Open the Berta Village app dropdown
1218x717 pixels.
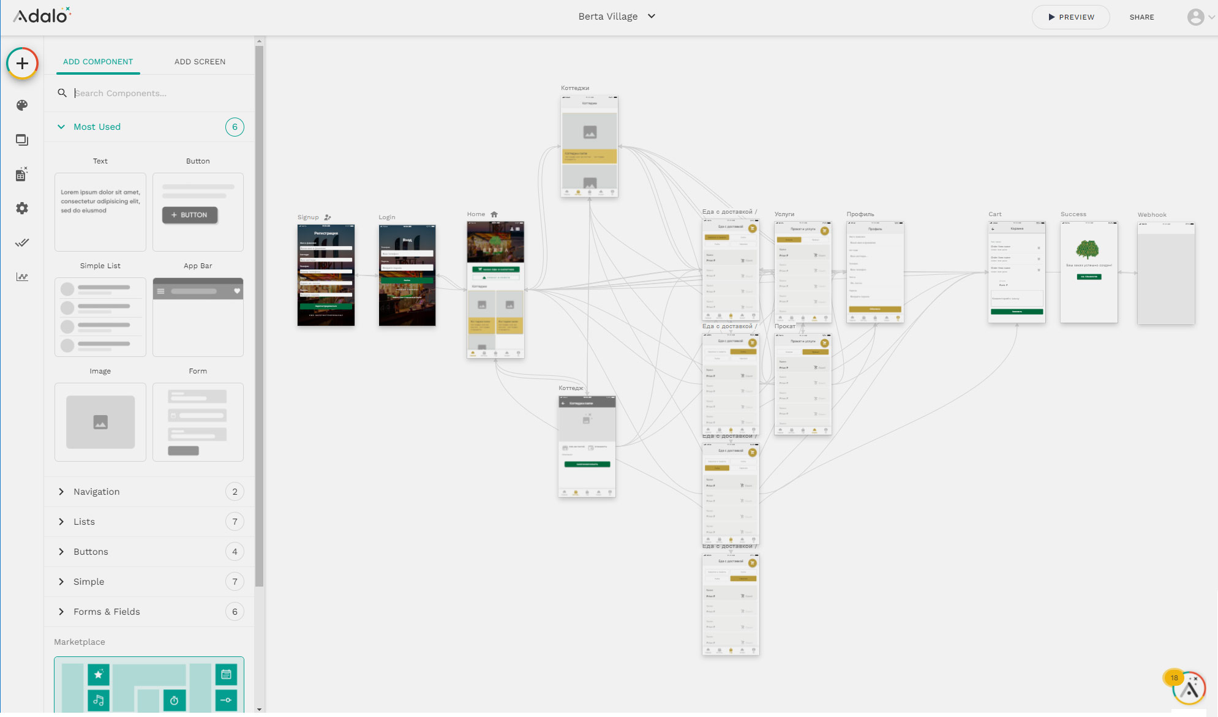pyautogui.click(x=616, y=17)
